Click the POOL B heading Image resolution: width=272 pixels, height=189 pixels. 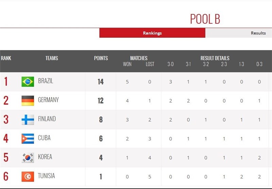pos(205,19)
